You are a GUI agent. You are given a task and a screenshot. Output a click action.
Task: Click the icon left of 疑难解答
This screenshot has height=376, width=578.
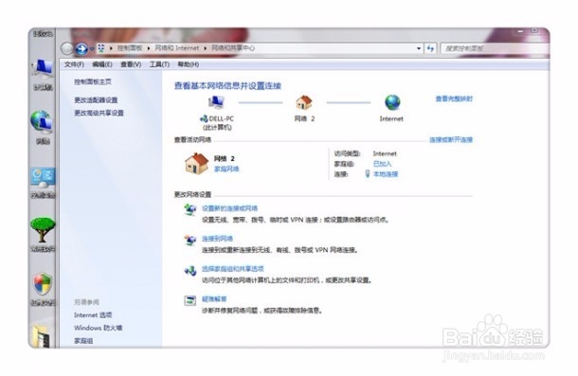point(190,300)
